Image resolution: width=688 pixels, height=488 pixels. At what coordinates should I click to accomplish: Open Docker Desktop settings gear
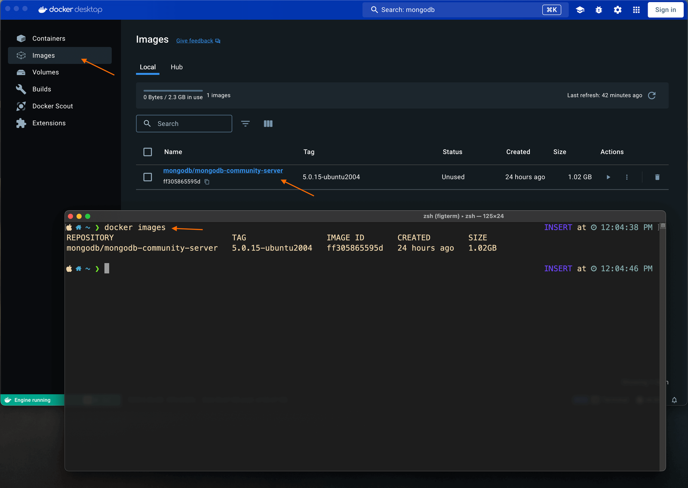617,9
